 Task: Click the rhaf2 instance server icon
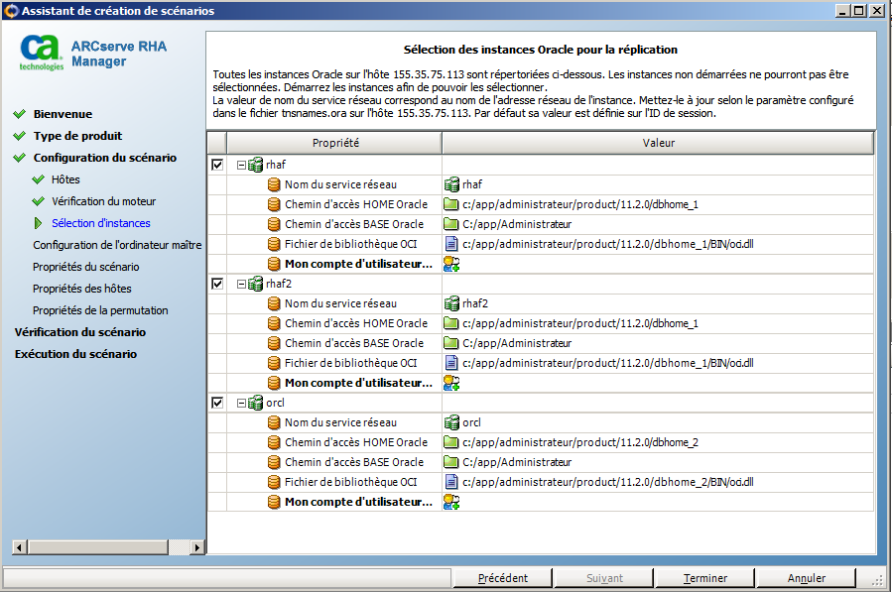pos(255,284)
